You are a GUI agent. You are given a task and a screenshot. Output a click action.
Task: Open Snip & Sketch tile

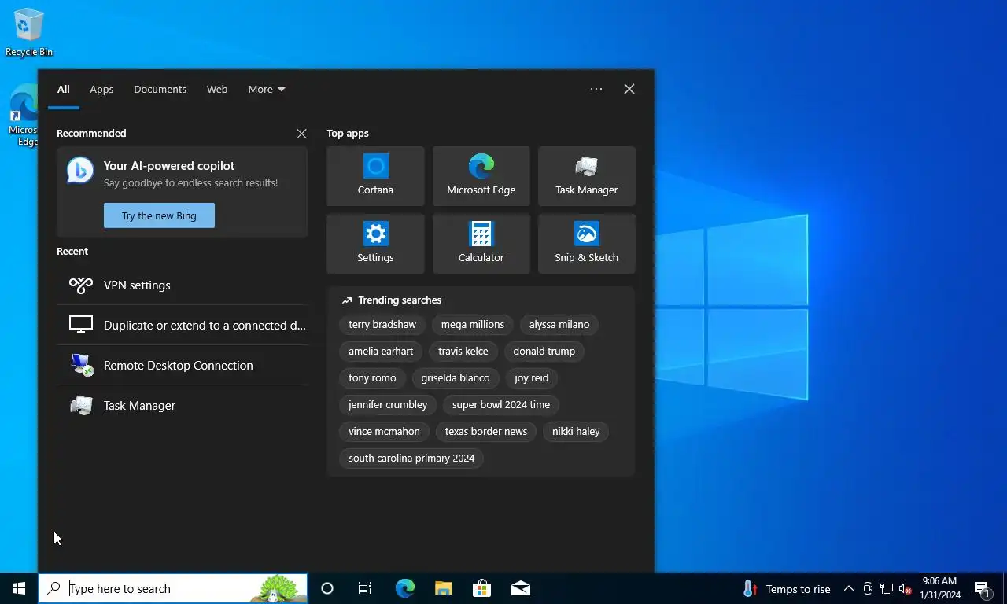[586, 244]
